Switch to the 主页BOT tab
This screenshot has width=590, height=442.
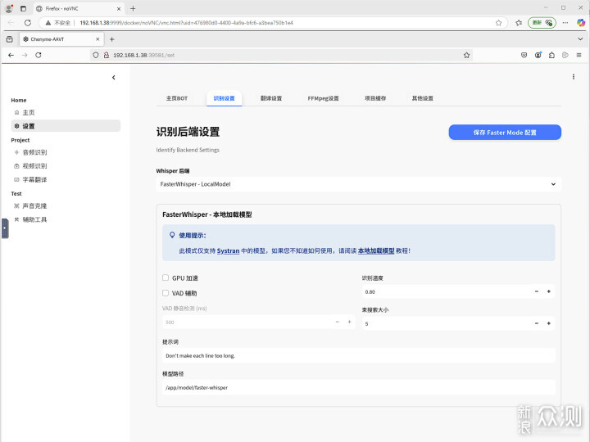(x=177, y=98)
